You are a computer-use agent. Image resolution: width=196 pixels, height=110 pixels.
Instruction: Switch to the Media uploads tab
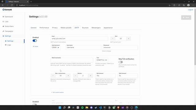(x=66, y=28)
